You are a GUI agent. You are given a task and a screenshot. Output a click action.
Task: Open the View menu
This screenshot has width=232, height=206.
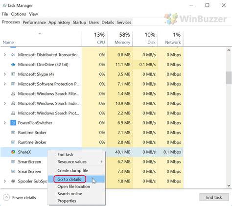(33, 14)
